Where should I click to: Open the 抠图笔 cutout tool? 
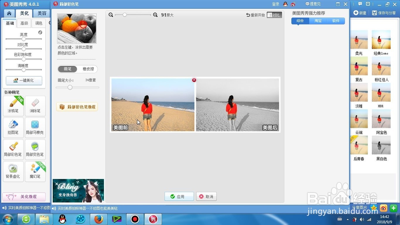(x=13, y=127)
